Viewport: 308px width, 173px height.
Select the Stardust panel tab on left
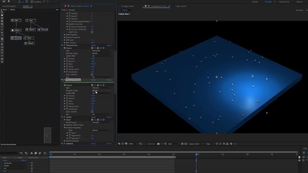click(26, 6)
